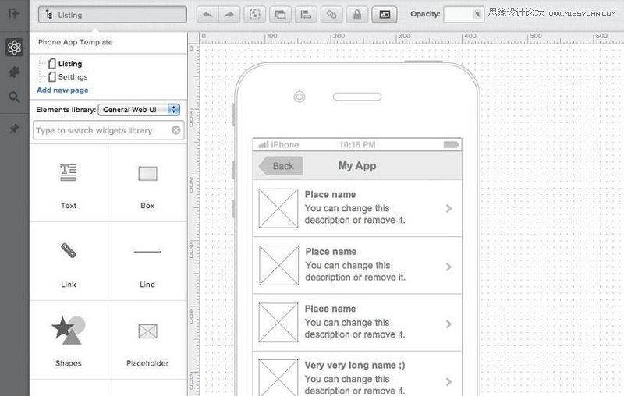Pick the Placeholder widget
Screen dimensions: 624x396
pos(147,341)
